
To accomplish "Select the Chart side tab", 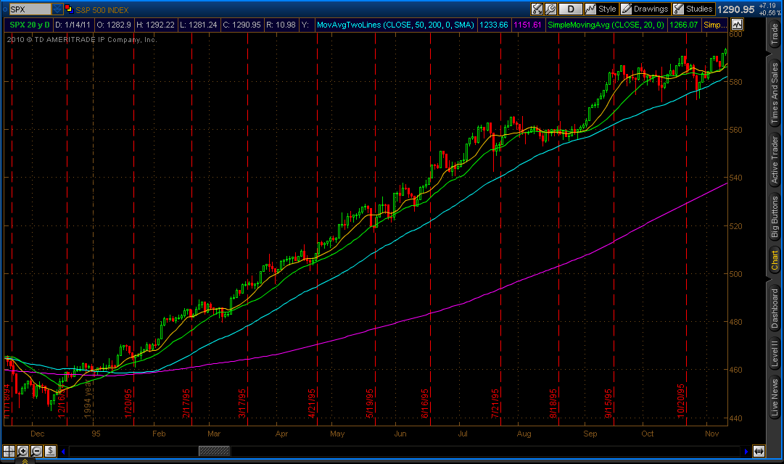I will [775, 260].
